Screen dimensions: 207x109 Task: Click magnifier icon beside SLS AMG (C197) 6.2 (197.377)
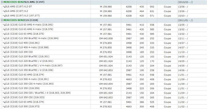pyautogui.click(x=4, y=16)
